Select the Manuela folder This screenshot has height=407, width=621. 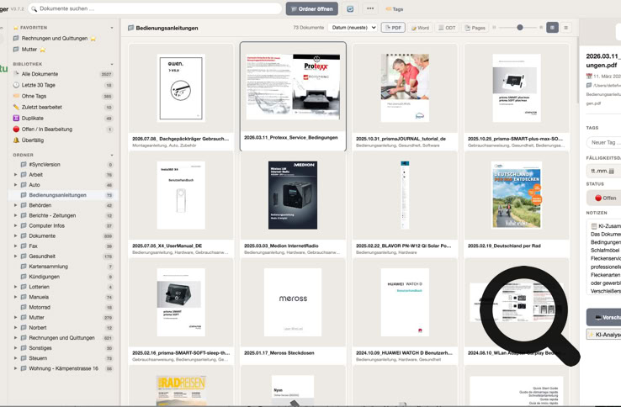click(63, 297)
